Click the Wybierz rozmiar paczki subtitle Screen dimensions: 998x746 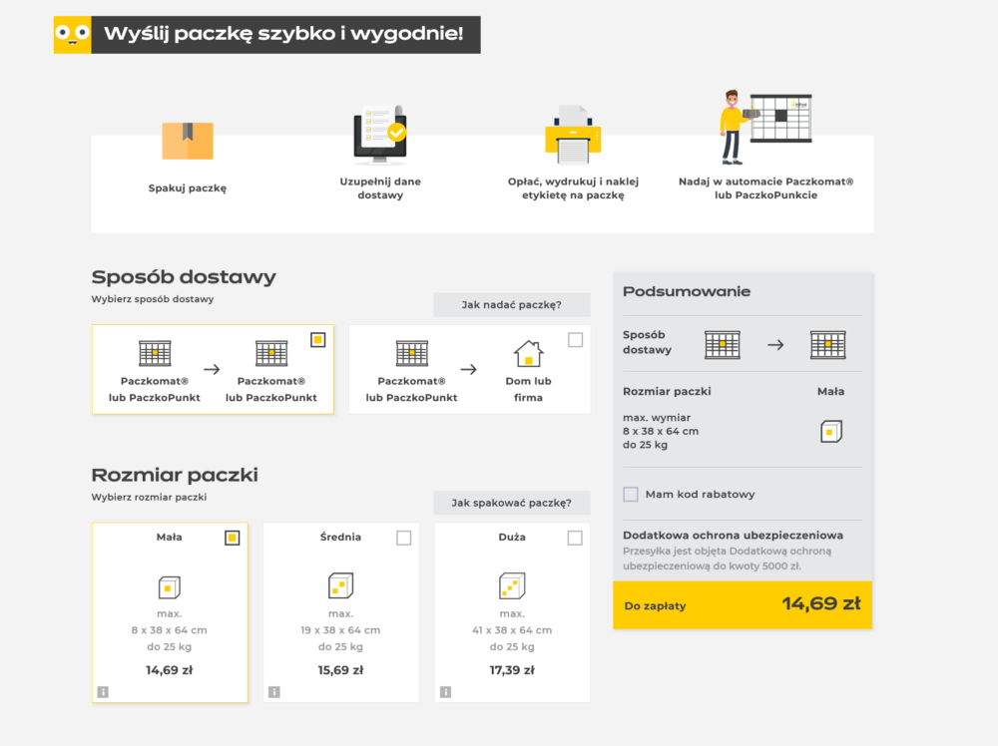pos(149,498)
